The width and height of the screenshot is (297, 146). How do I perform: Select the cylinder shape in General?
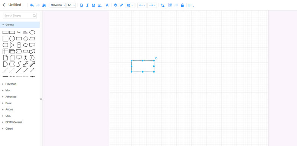pos(19,45)
